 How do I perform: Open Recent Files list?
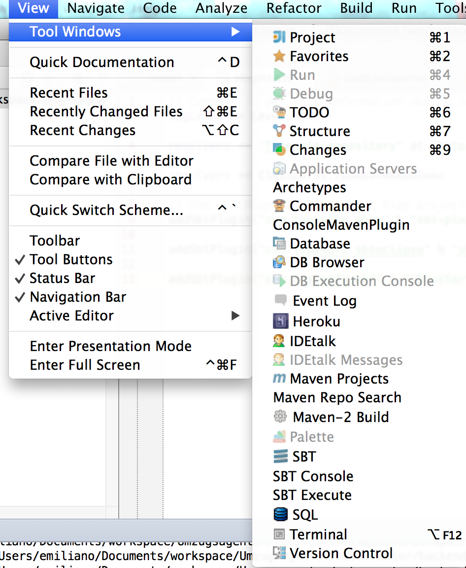(69, 93)
